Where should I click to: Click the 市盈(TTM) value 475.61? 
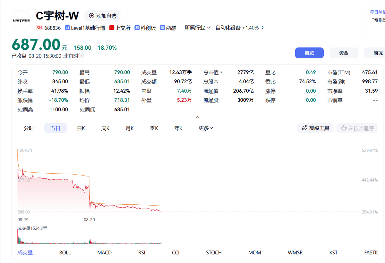pos(370,72)
